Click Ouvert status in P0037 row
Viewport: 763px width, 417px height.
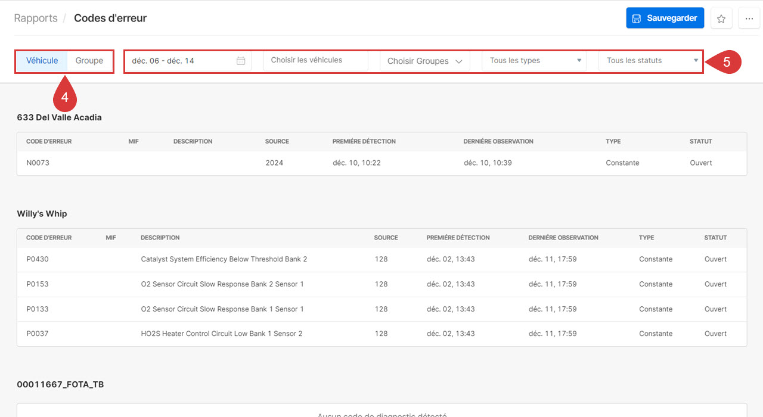(715, 334)
